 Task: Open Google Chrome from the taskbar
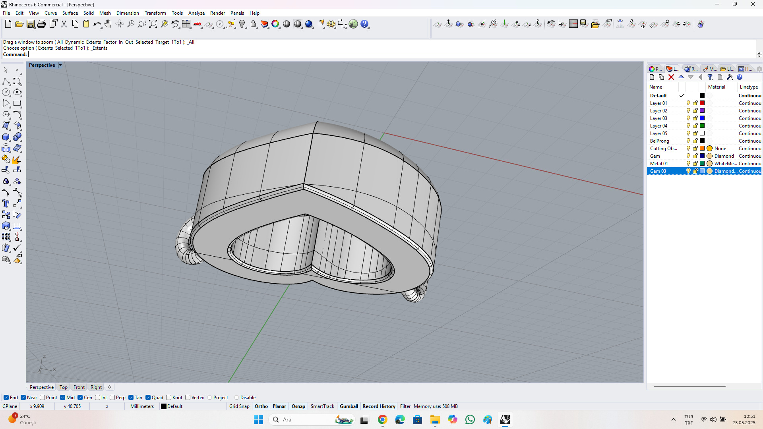pos(383,420)
